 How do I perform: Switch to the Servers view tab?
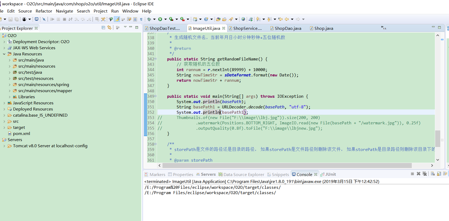[206, 174]
